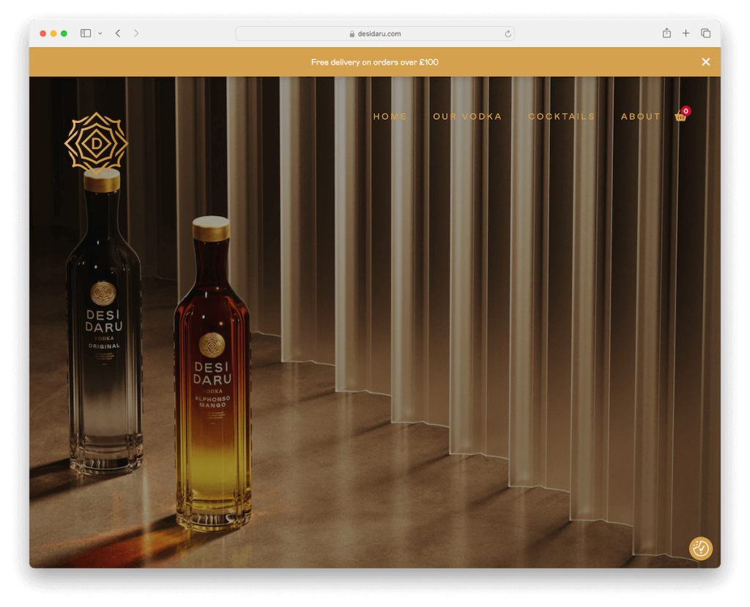Close the Safari window
This screenshot has height=607, width=750.
click(x=42, y=34)
